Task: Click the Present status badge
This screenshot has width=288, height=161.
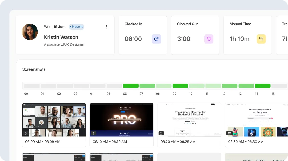Action: [76, 27]
